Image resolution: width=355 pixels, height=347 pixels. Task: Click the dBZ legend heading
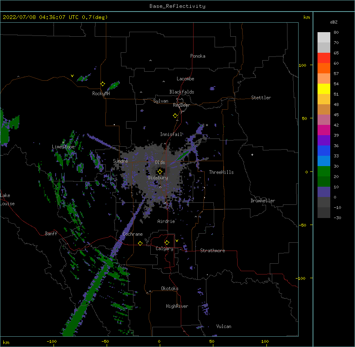point(334,22)
